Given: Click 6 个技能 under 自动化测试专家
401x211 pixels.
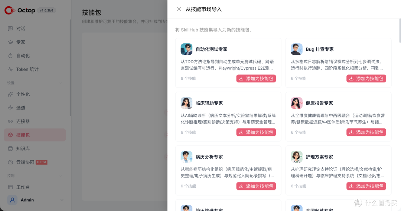Looking at the screenshot, I should [188, 78].
